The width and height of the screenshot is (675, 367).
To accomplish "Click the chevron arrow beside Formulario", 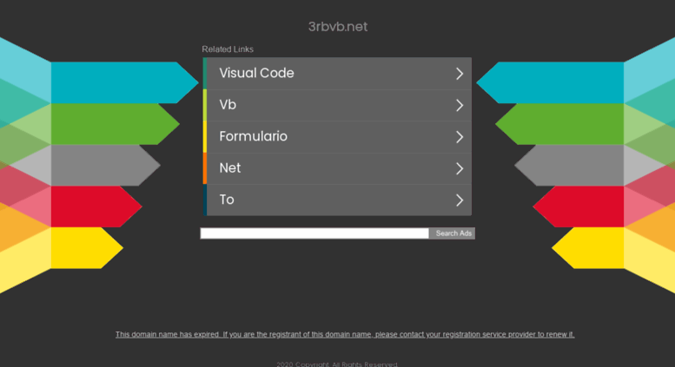I will pos(460,137).
